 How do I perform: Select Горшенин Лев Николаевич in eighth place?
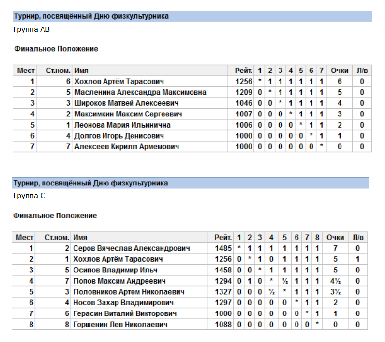120,324
